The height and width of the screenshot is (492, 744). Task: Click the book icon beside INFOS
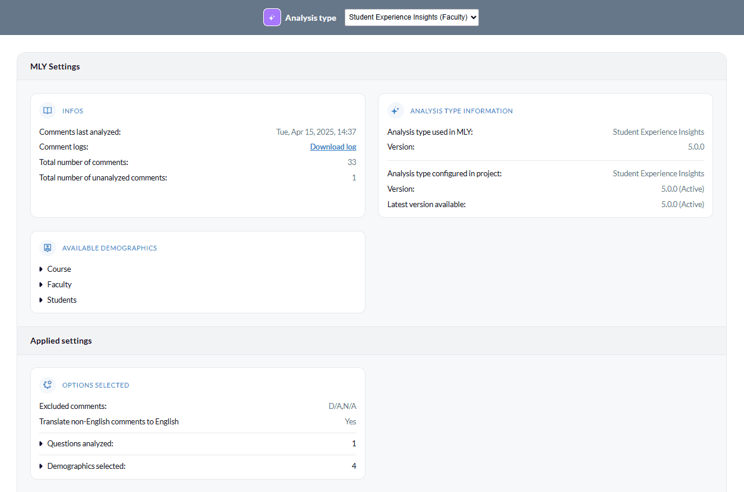click(x=48, y=110)
